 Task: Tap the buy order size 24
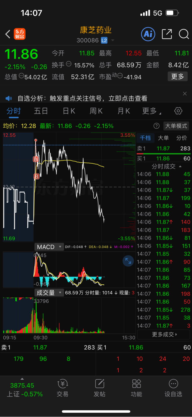pos(163,359)
